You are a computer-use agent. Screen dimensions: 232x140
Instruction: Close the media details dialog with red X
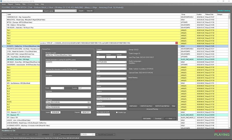pos(177,43)
